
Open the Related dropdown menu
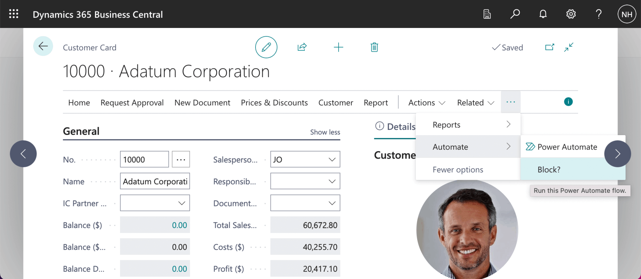pos(476,103)
